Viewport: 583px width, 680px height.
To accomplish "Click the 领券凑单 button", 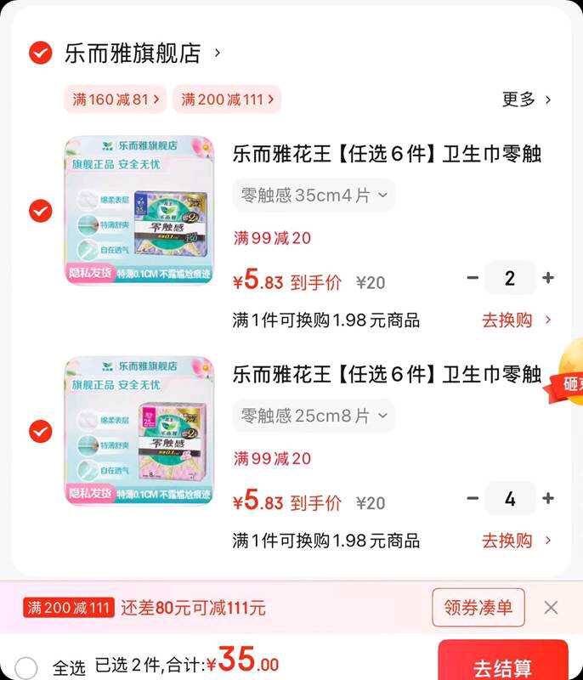I will [x=478, y=607].
